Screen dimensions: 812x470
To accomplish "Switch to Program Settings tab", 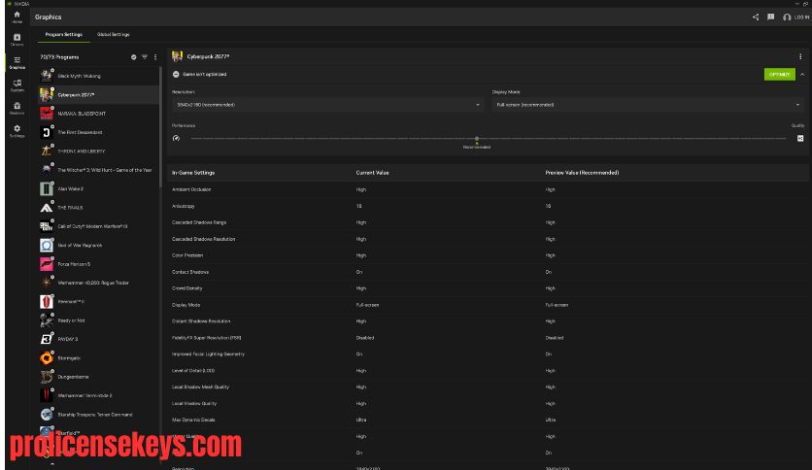I will (x=64, y=35).
